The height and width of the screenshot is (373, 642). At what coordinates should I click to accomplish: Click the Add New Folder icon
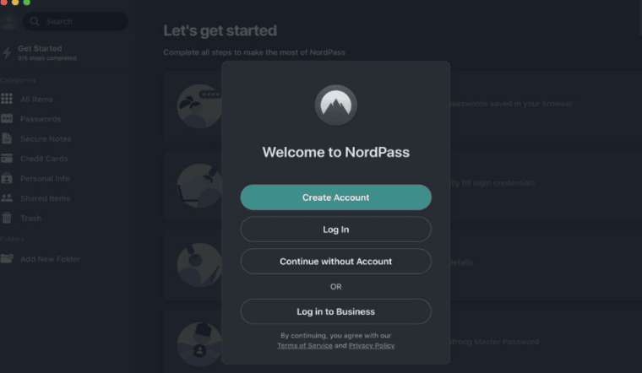point(7,258)
